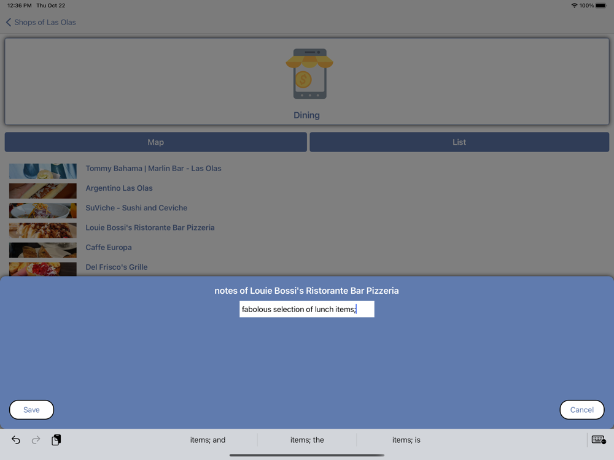Tap the Del Frisco's Grille thumbnail
This screenshot has height=460, width=614.
click(43, 269)
